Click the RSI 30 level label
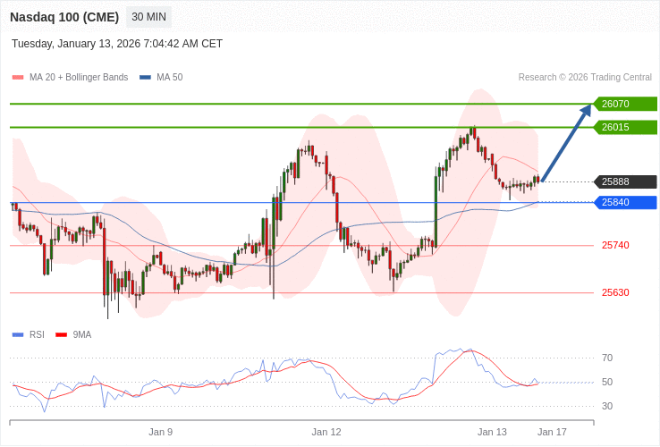 point(607,406)
